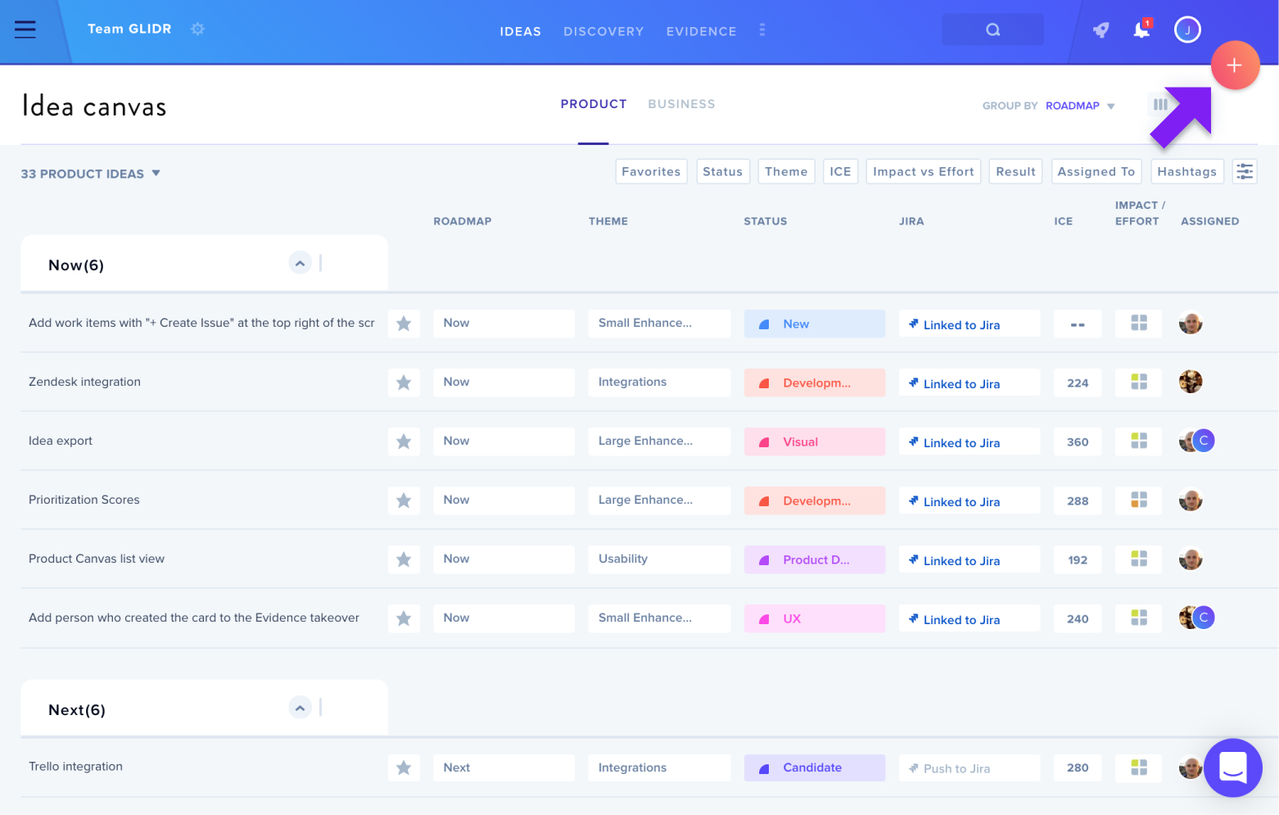Open the notifications bell
The width and height of the screenshot is (1279, 815).
tap(1141, 29)
